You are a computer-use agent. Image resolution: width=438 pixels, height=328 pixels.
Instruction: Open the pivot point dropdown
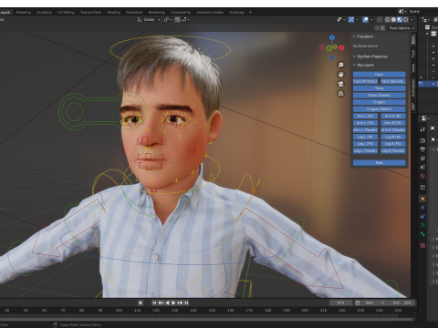(168, 20)
